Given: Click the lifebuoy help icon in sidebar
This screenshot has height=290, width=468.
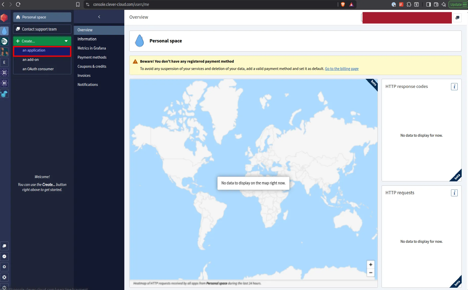Looking at the screenshot, I should tap(4, 277).
